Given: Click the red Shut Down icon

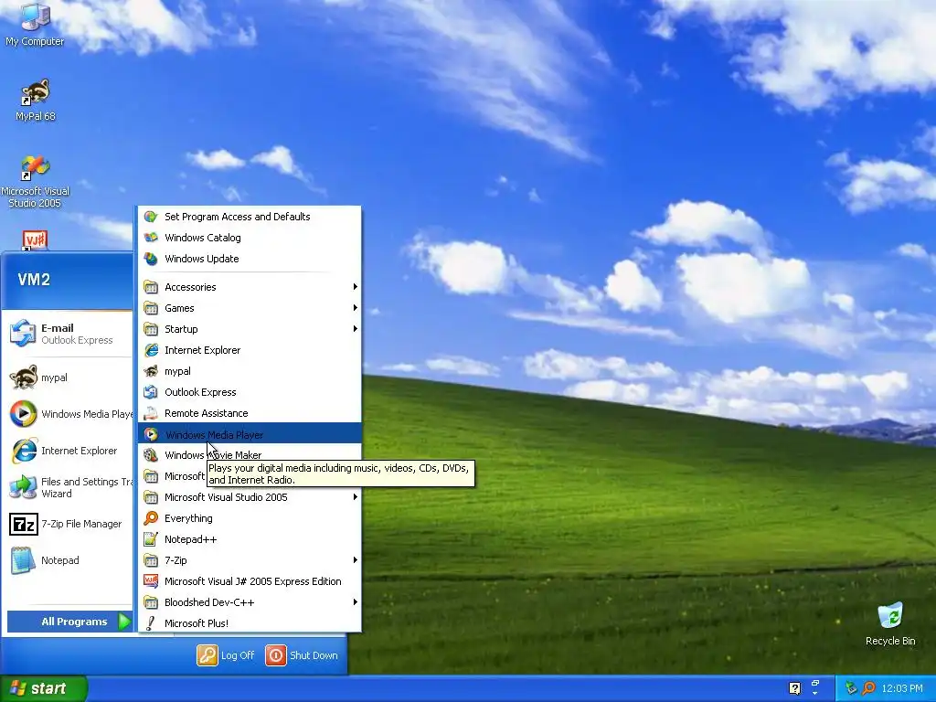Looking at the screenshot, I should [x=276, y=654].
